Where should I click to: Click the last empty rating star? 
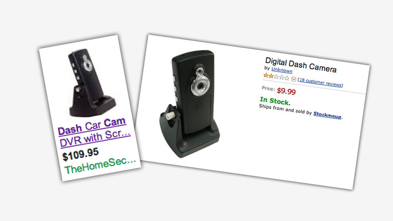tap(286, 78)
